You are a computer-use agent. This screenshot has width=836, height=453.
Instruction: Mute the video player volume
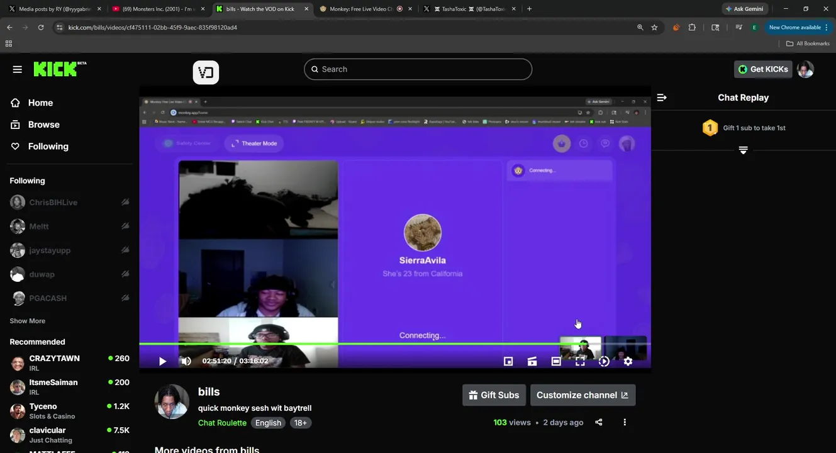[x=186, y=361]
